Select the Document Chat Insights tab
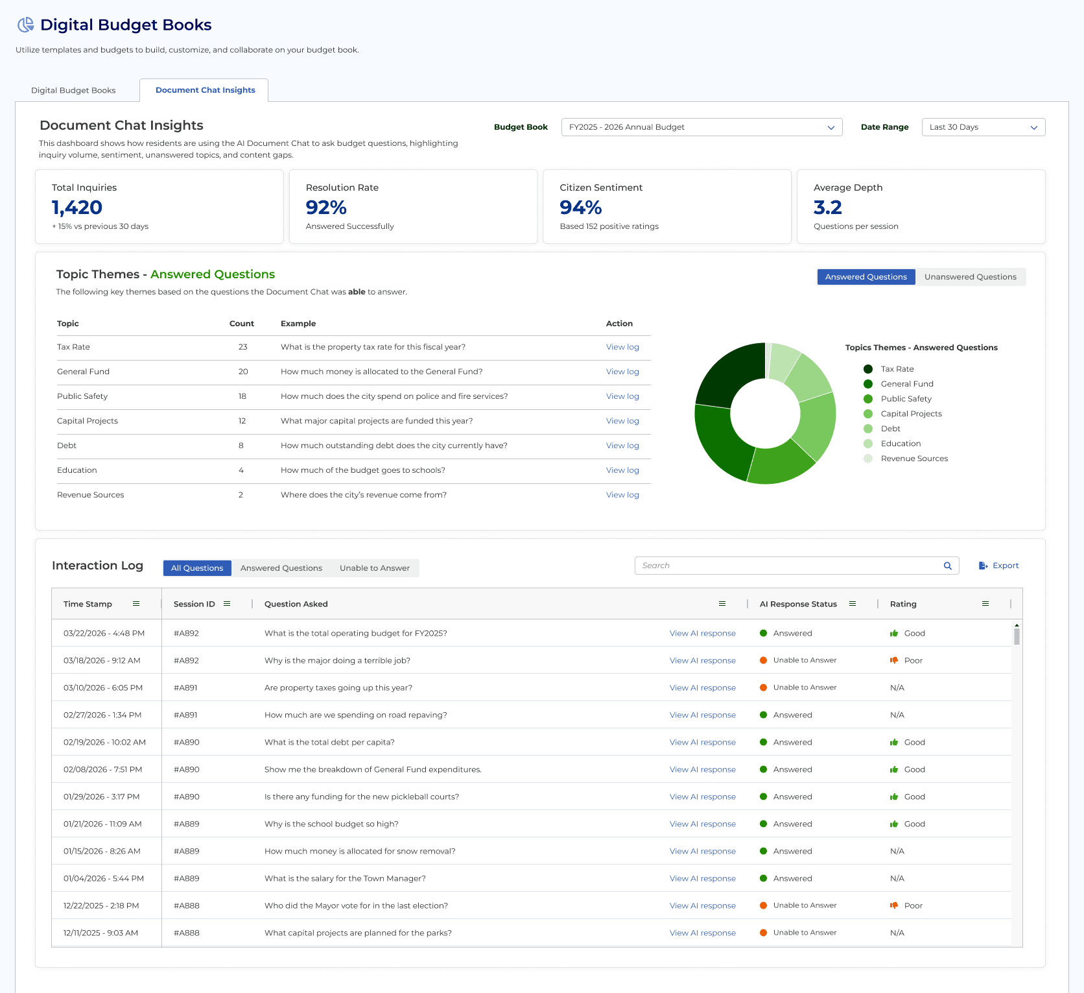 tap(205, 90)
